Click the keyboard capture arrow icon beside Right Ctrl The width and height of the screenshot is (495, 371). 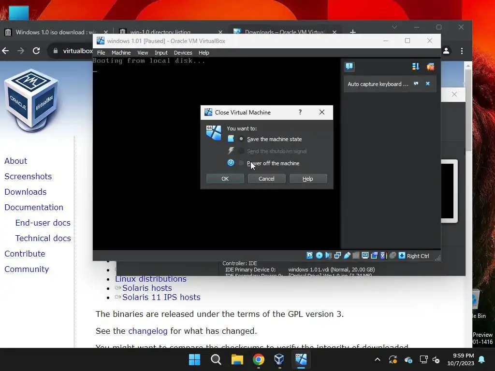[402, 256]
